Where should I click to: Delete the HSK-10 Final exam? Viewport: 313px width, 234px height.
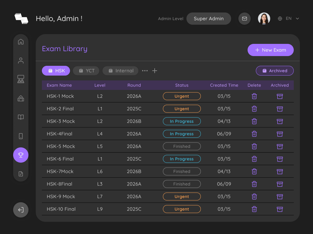tap(254, 209)
